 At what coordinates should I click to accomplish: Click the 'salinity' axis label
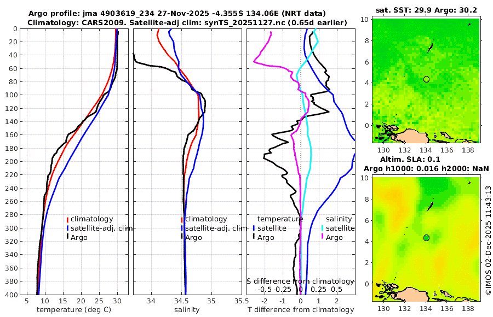click(187, 310)
